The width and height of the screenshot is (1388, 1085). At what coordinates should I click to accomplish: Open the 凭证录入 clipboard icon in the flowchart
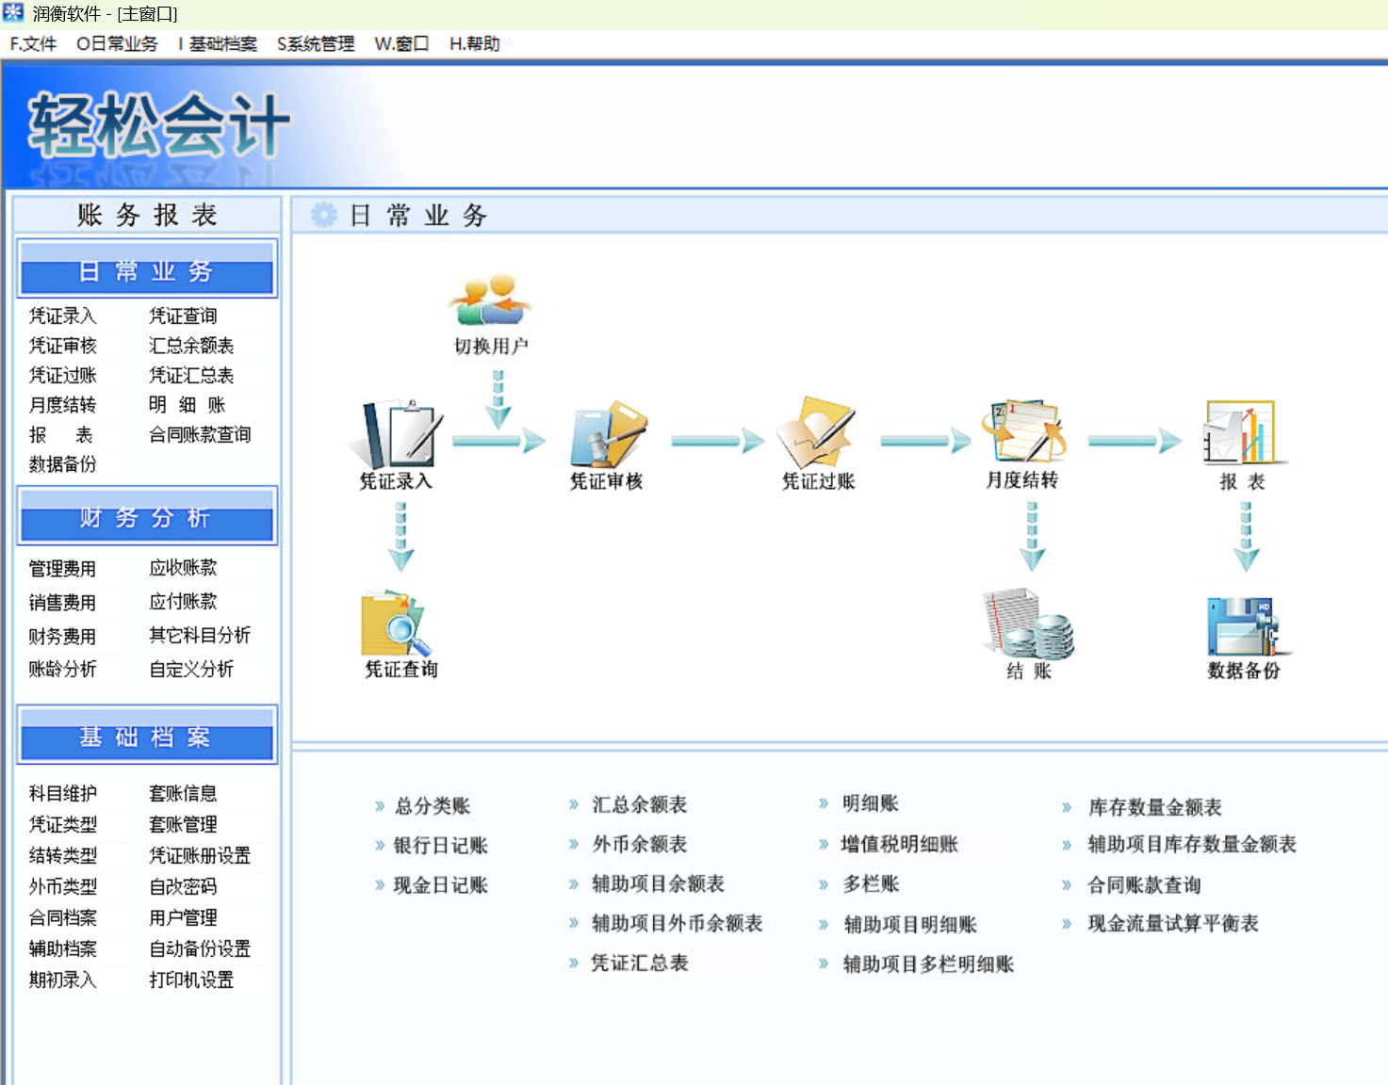[x=396, y=433]
